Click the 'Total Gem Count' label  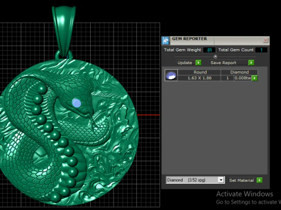pos(236,50)
